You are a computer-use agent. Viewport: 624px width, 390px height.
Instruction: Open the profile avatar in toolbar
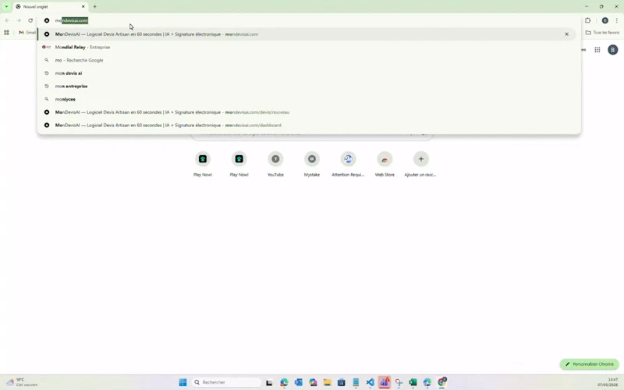[605, 20]
